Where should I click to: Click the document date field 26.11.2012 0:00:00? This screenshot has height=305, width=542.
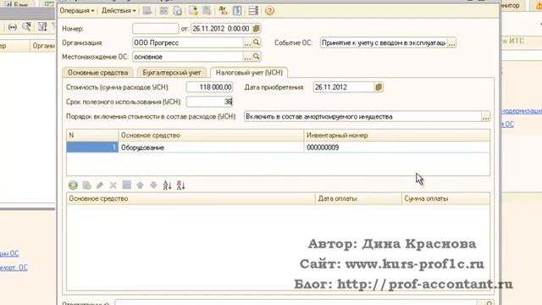pyautogui.click(x=222, y=28)
